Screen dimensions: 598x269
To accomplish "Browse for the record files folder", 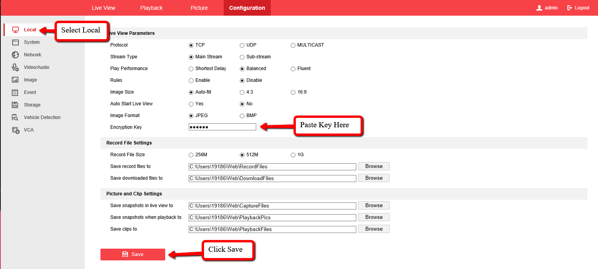I will tap(374, 166).
